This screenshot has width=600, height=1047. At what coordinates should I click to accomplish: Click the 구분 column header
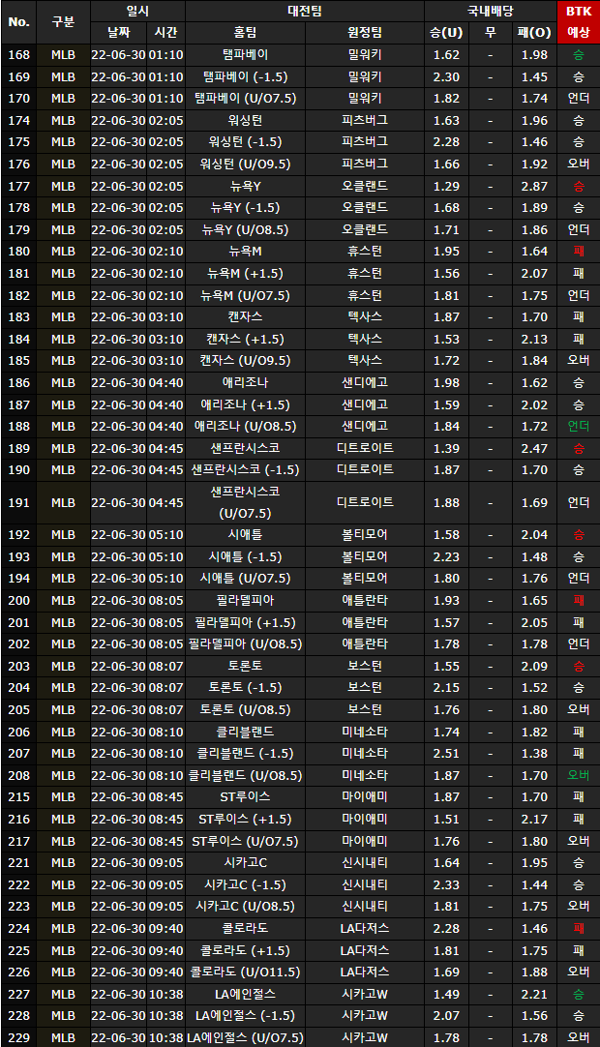point(64,22)
